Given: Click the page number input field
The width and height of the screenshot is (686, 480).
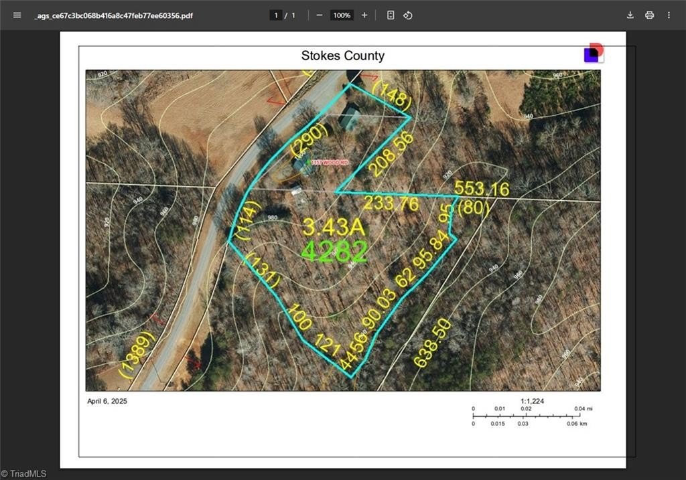Looking at the screenshot, I should click(x=275, y=15).
